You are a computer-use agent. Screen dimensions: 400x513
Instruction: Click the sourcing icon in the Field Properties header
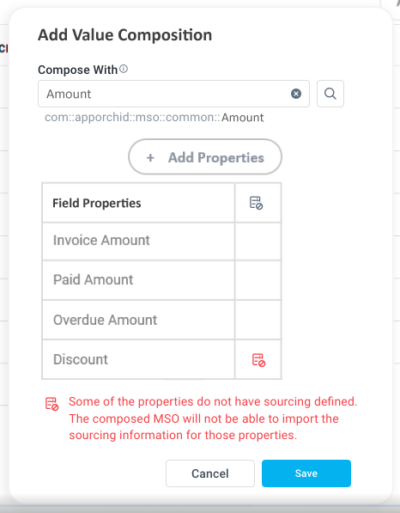pos(256,203)
